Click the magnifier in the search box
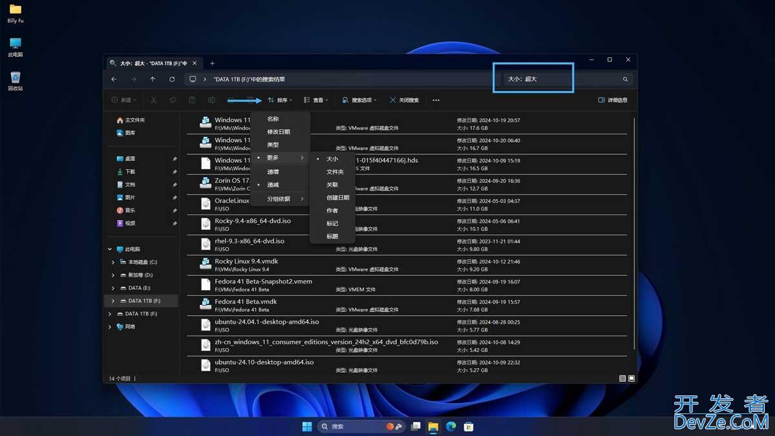Image resolution: width=775 pixels, height=436 pixels. click(625, 79)
